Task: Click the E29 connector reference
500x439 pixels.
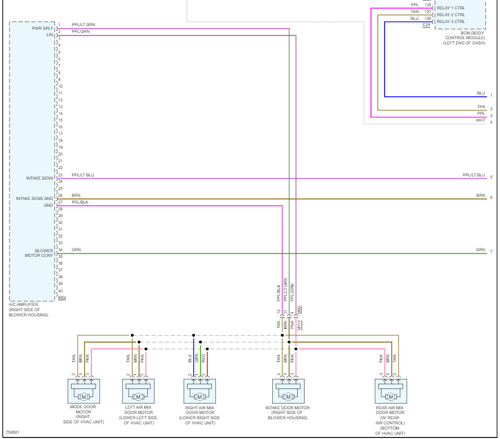Action: [x=426, y=25]
